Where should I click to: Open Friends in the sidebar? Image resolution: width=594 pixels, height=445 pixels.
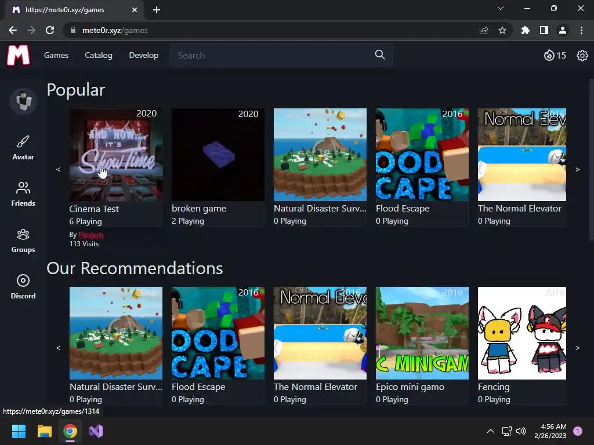click(x=23, y=194)
